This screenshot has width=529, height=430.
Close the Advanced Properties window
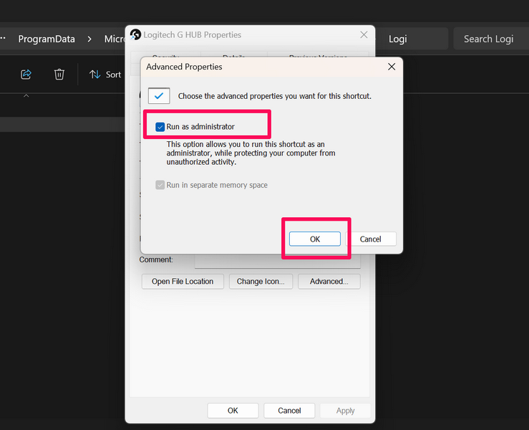pyautogui.click(x=391, y=67)
